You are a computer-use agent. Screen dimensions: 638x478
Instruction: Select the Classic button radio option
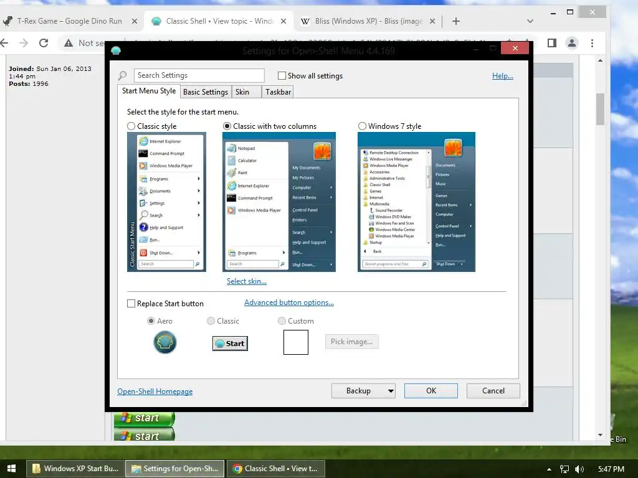(211, 321)
